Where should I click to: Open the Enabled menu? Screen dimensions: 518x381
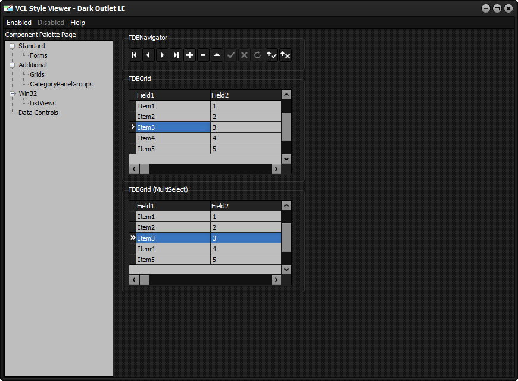click(19, 23)
